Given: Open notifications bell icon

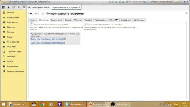Looking at the screenshot, I should [24, 7].
